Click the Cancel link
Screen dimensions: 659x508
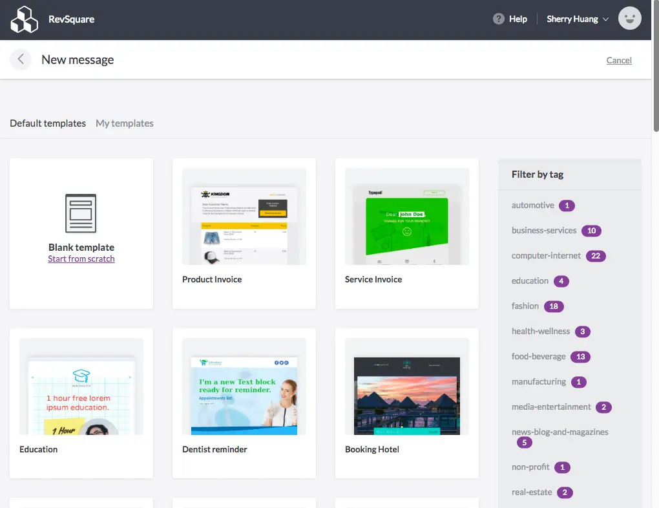[618, 60]
